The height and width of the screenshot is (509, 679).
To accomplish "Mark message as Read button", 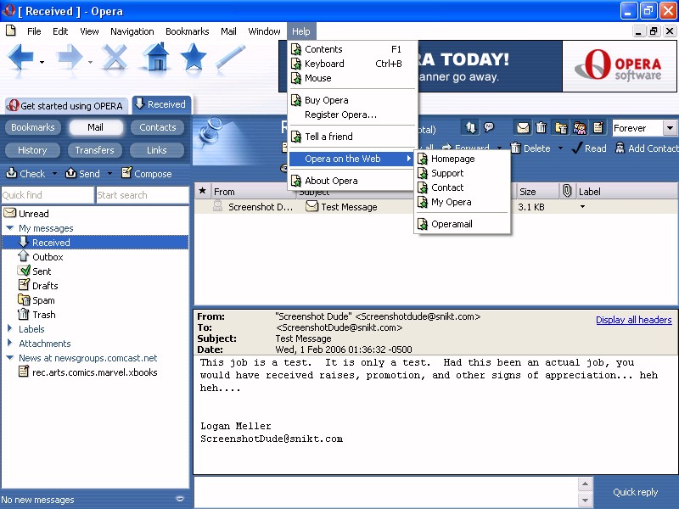I will [589, 148].
